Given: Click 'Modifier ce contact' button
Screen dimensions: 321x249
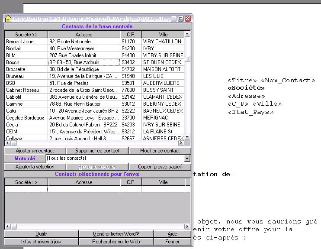Looking at the screenshot, I should coord(160,151).
